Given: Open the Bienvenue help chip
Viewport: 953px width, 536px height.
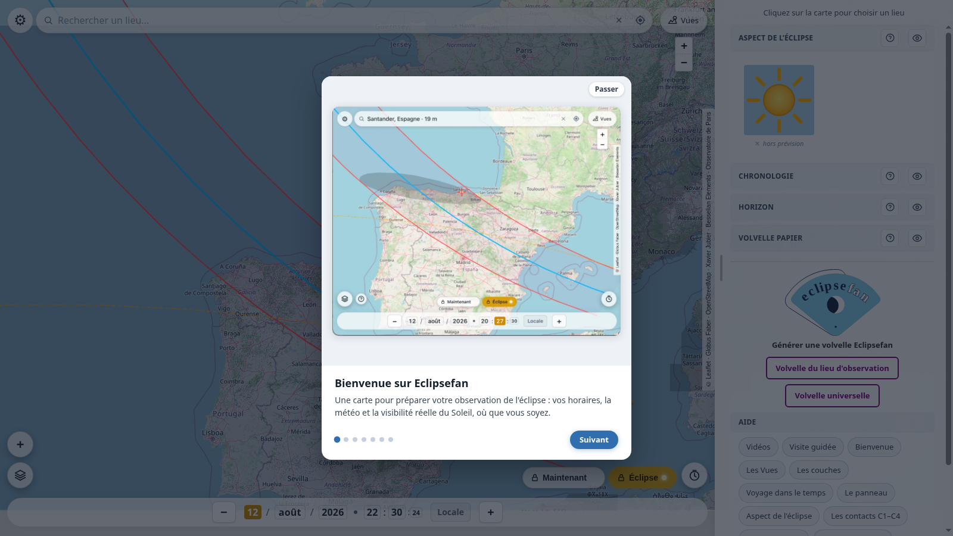Looking at the screenshot, I should (x=874, y=447).
